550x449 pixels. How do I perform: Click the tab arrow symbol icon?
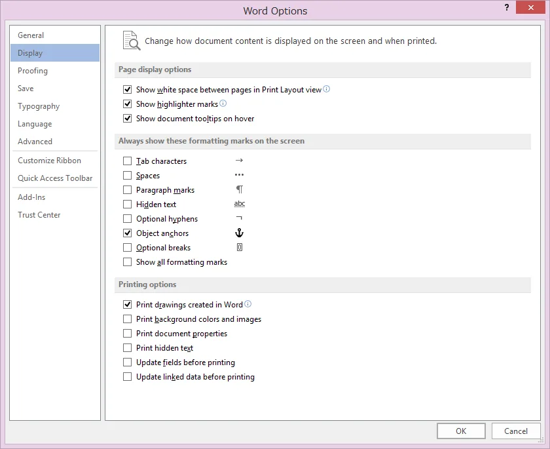(x=239, y=161)
